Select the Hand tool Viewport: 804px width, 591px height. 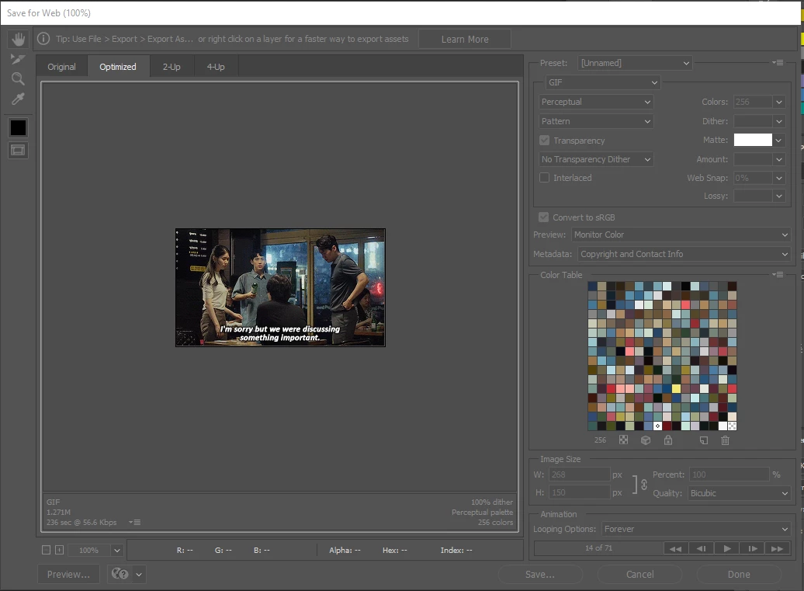[x=19, y=39]
